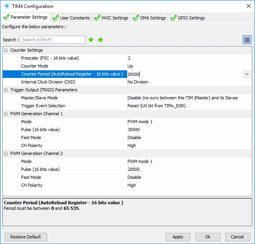This screenshot has width=255, height=244.
Task: Select CH Polarity label under PWM Channel 2
Action: tap(32, 185)
